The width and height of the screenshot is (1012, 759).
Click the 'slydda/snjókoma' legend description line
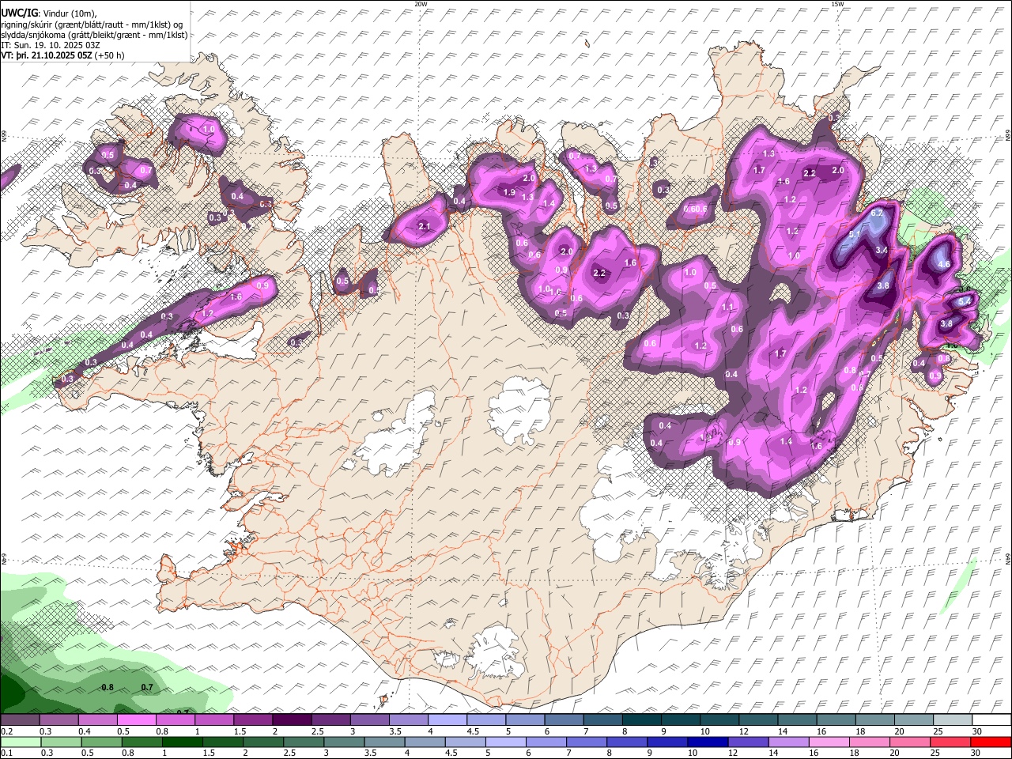point(94,35)
